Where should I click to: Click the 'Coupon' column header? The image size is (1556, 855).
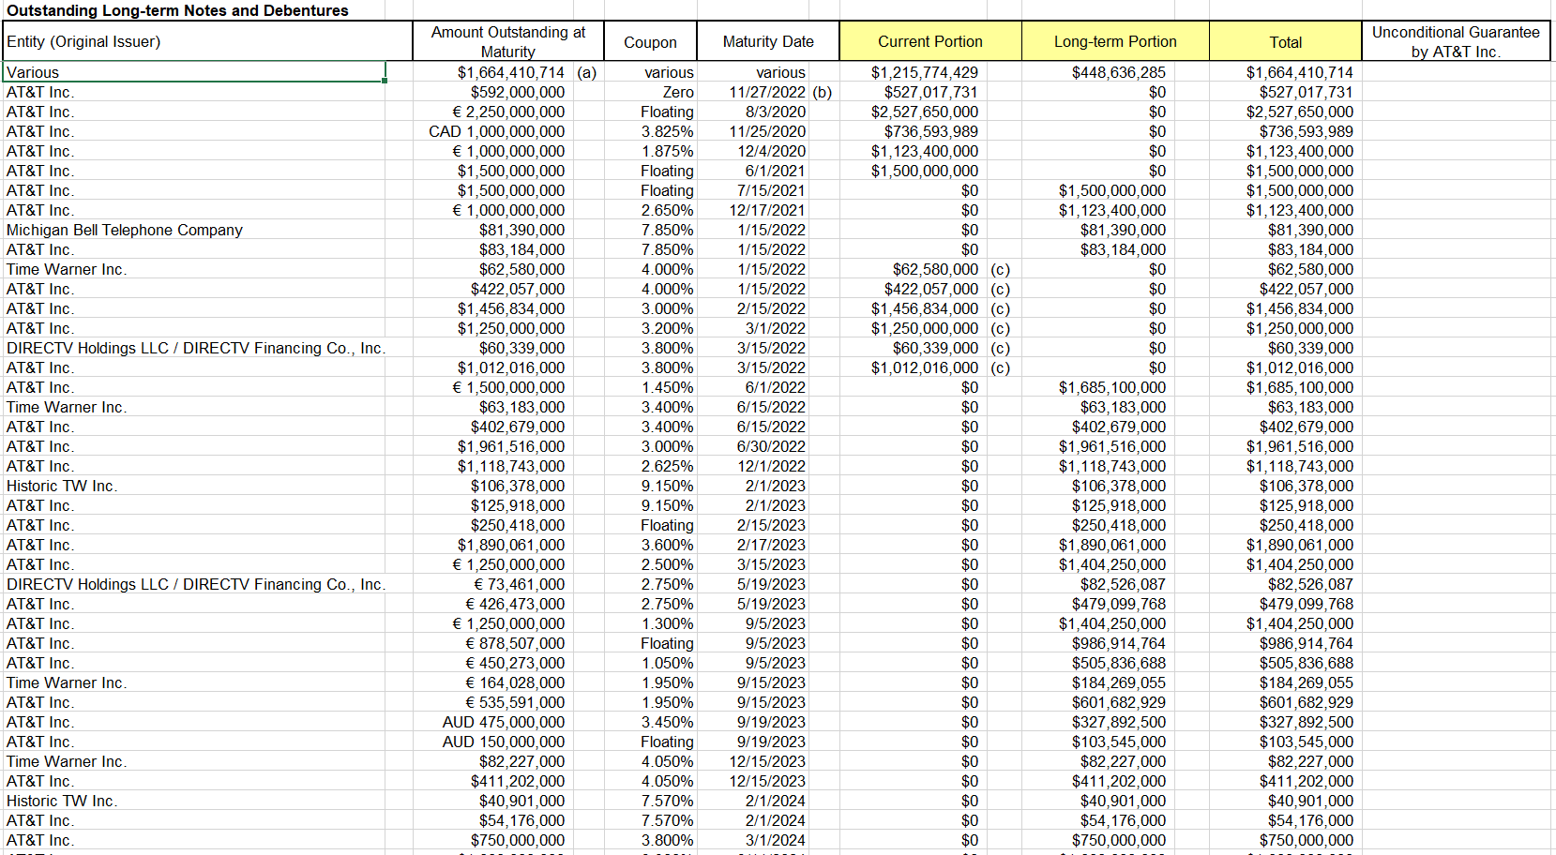coord(650,41)
